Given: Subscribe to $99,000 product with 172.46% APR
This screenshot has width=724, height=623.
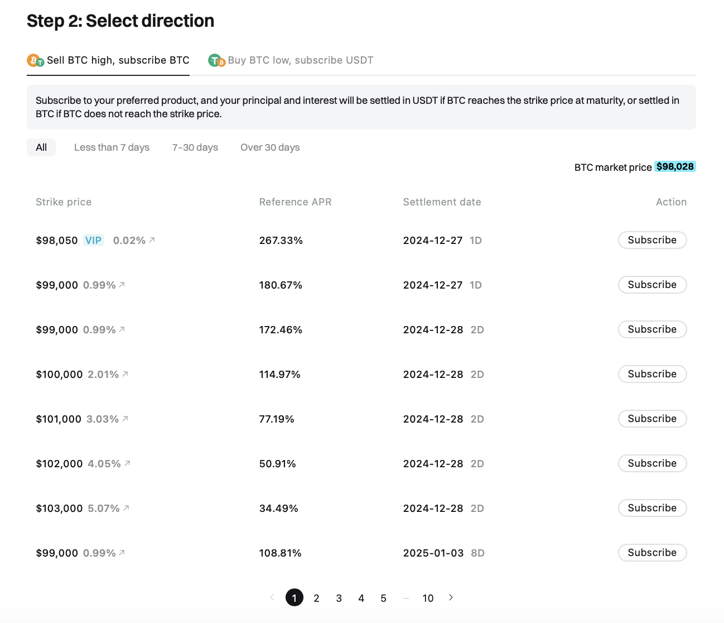Looking at the screenshot, I should [652, 329].
